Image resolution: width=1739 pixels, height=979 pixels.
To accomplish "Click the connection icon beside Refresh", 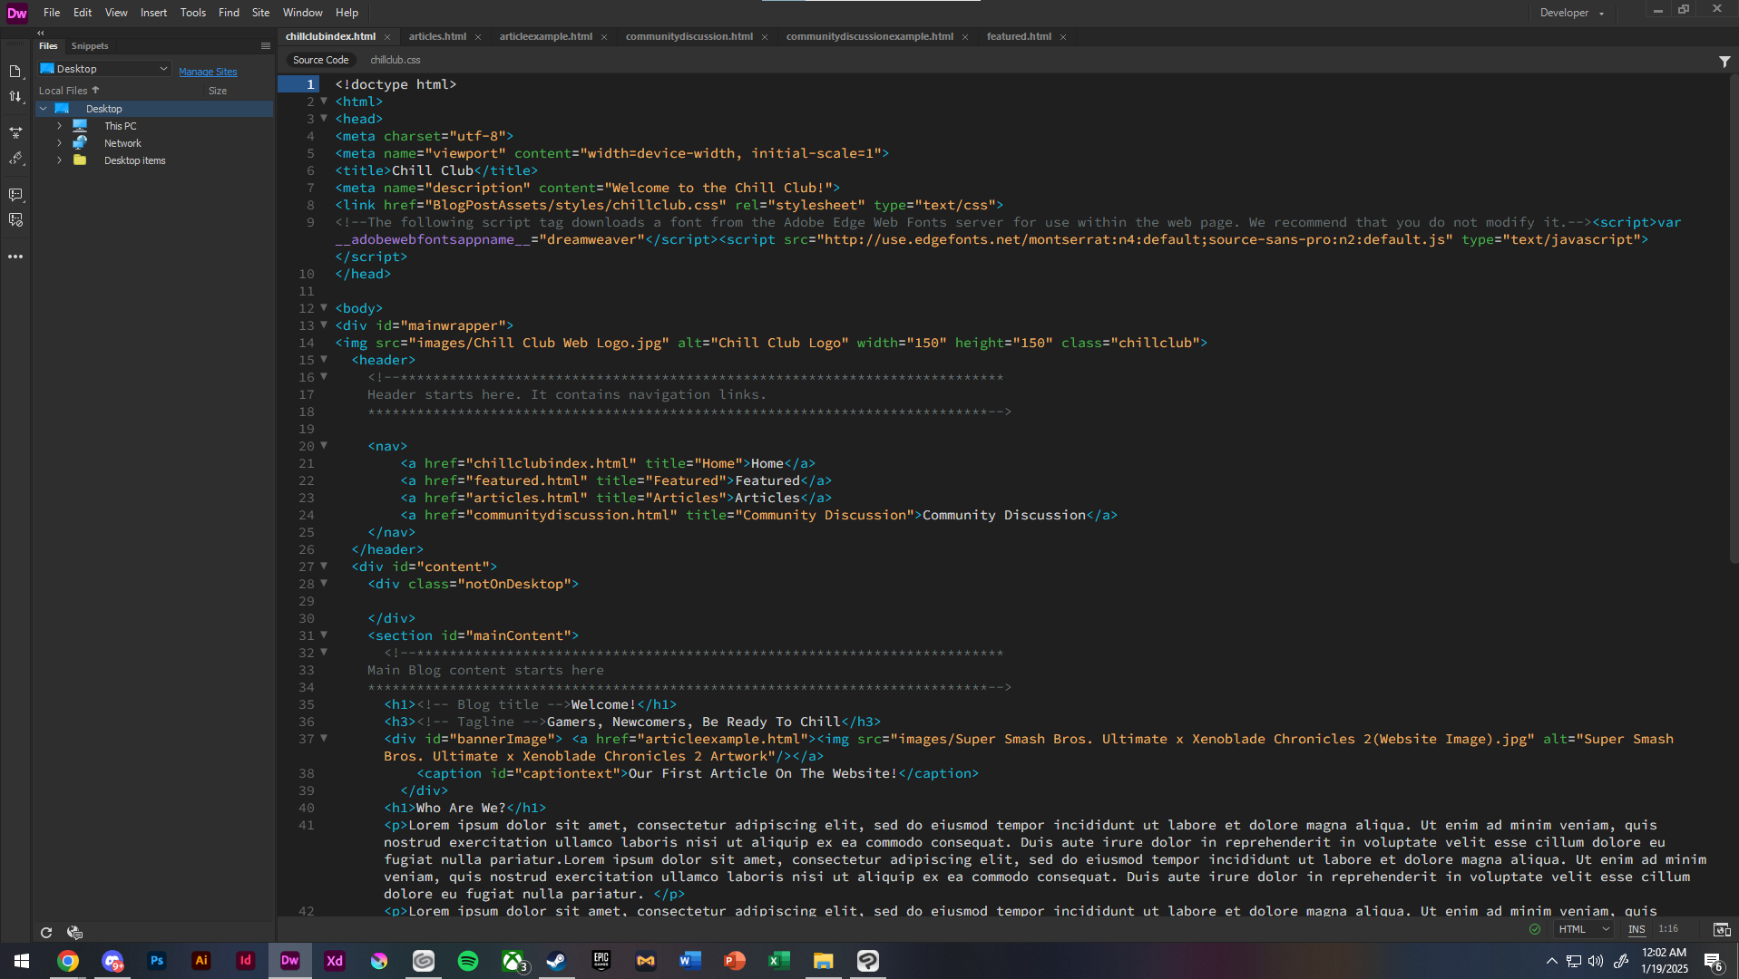I will (75, 932).
